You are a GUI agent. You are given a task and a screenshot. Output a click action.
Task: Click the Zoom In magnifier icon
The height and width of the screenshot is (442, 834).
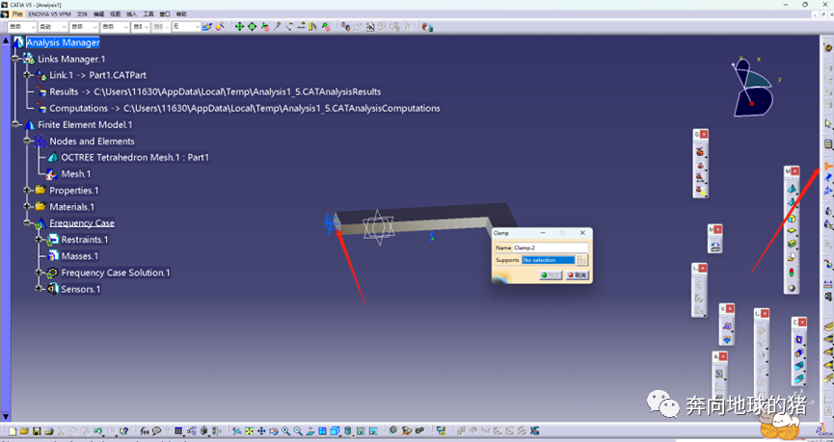(286, 430)
